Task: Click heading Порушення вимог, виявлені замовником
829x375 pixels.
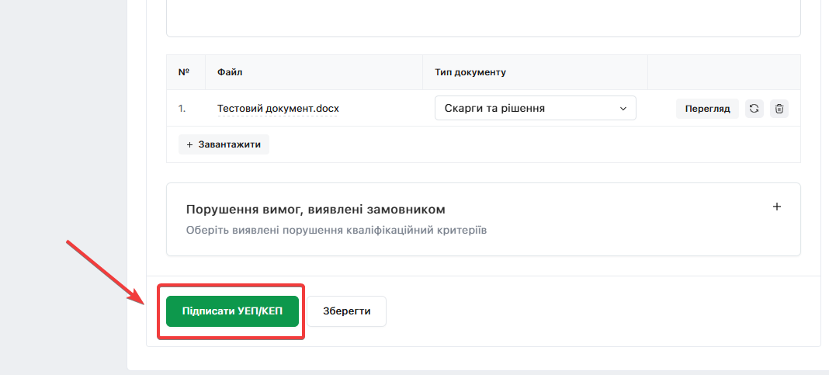Action: point(316,210)
